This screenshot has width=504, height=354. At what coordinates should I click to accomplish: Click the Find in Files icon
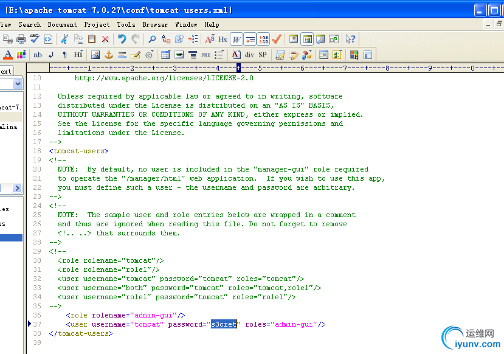coord(179,39)
